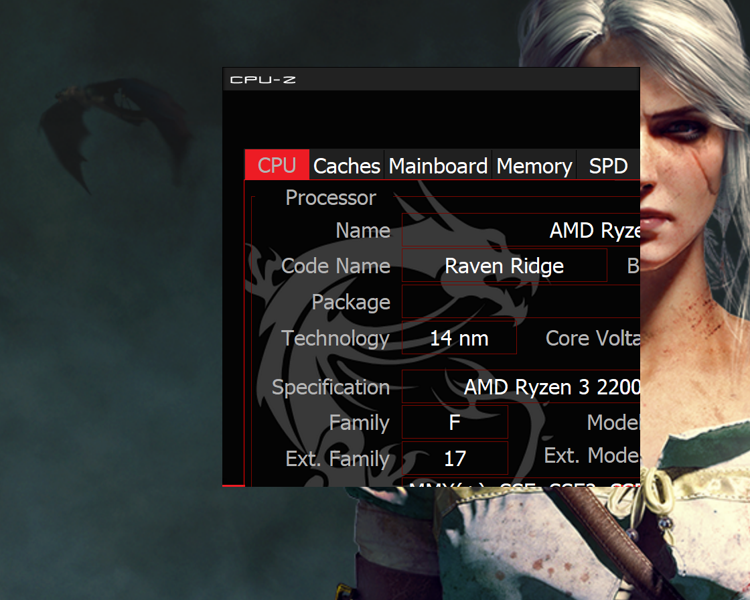This screenshot has height=600, width=750.
Task: Click the Technology value 14 nm
Action: [459, 337]
